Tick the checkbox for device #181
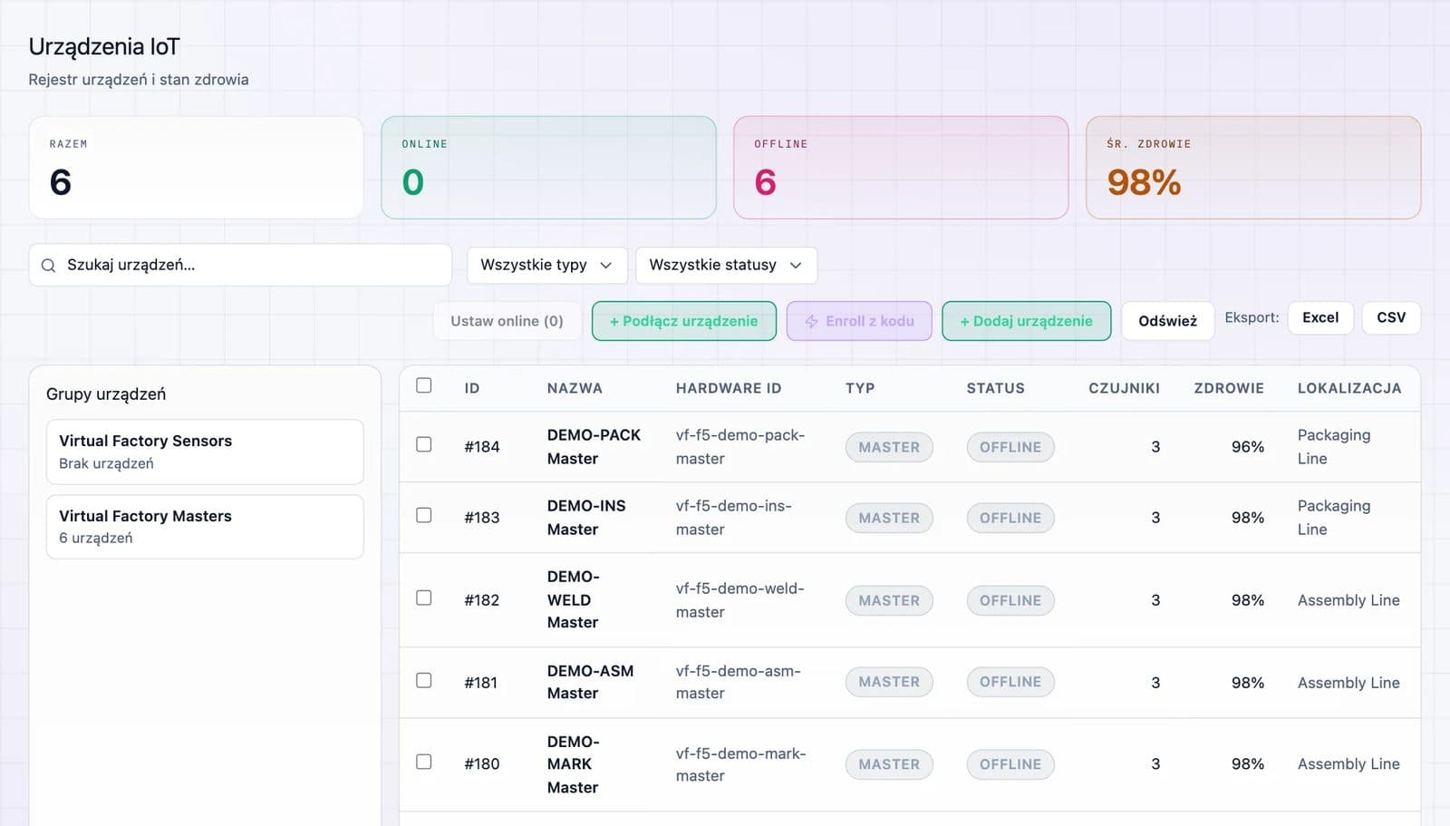Viewport: 1450px width, 826px height. [423, 680]
